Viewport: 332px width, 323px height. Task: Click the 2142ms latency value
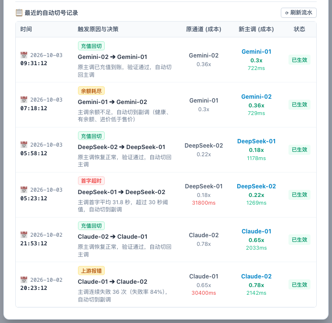pyautogui.click(x=256, y=293)
